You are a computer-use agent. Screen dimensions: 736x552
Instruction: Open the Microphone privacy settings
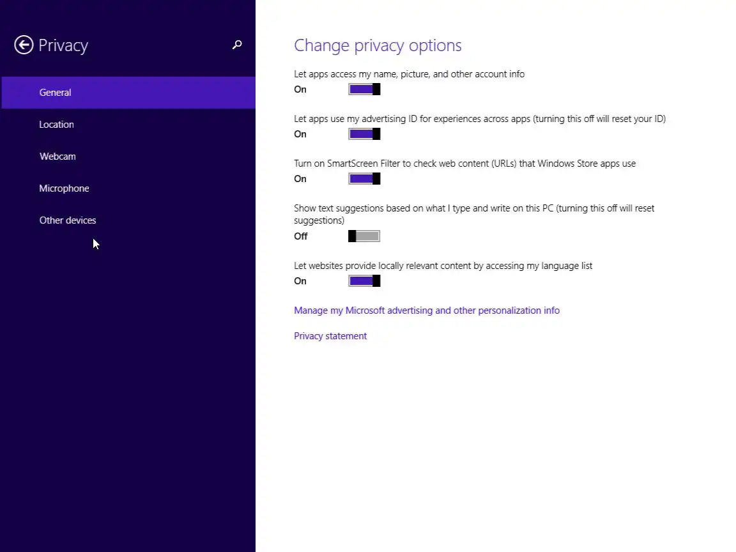64,188
